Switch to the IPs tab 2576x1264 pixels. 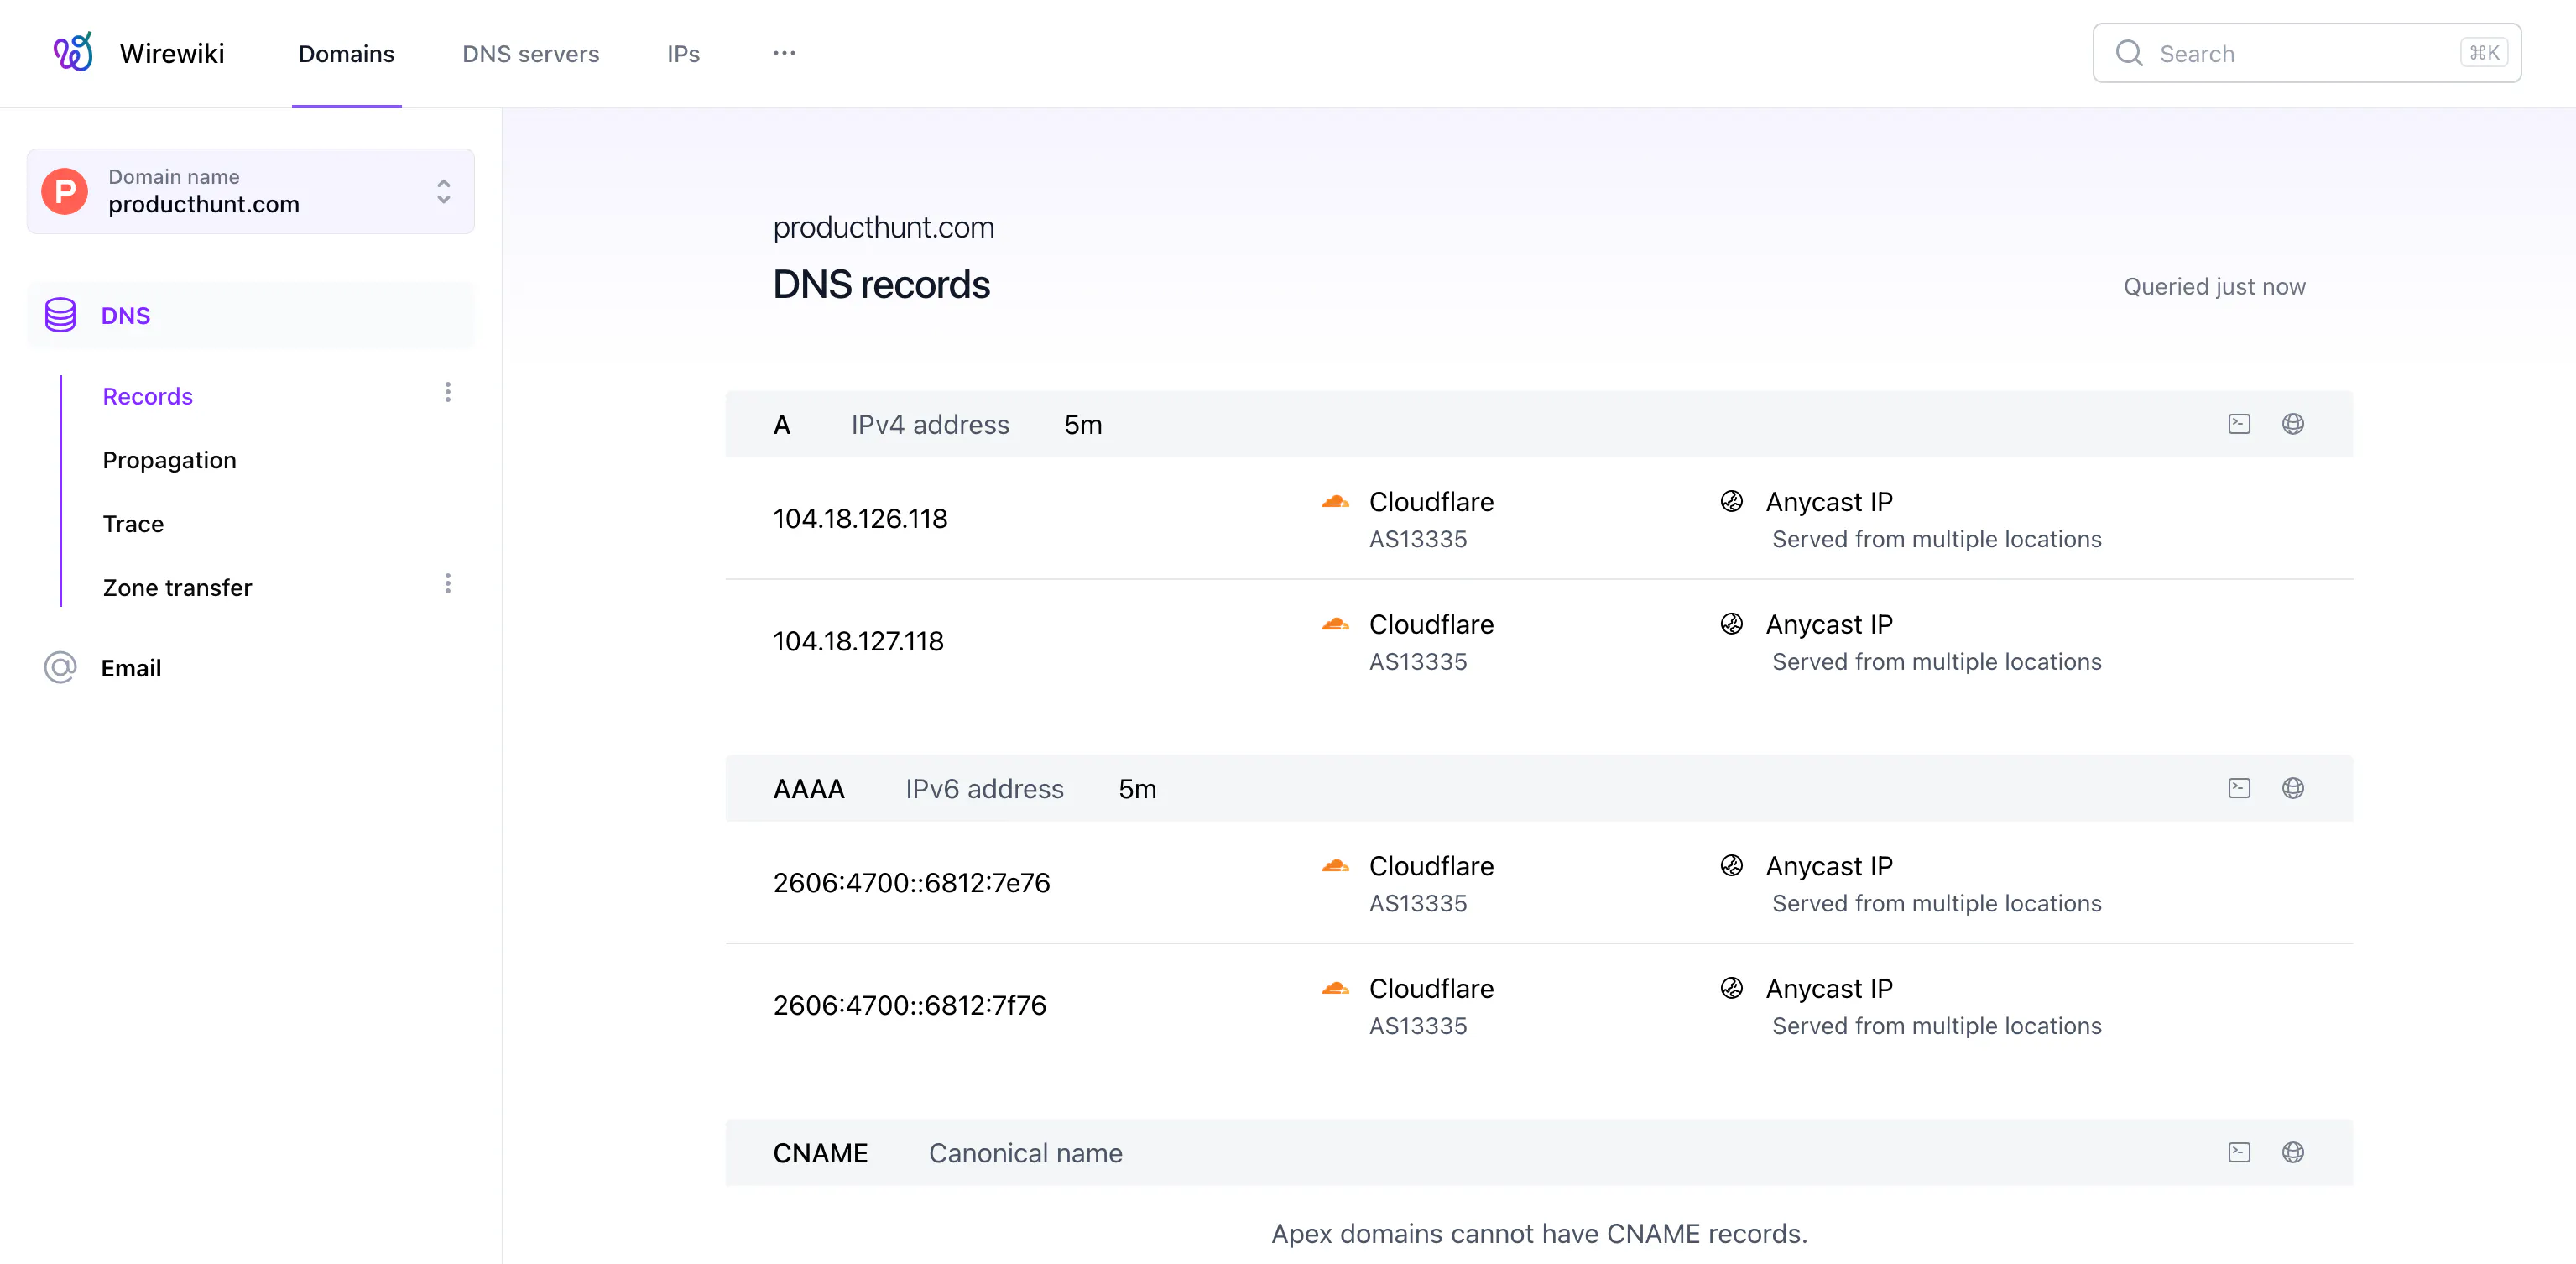684,54
